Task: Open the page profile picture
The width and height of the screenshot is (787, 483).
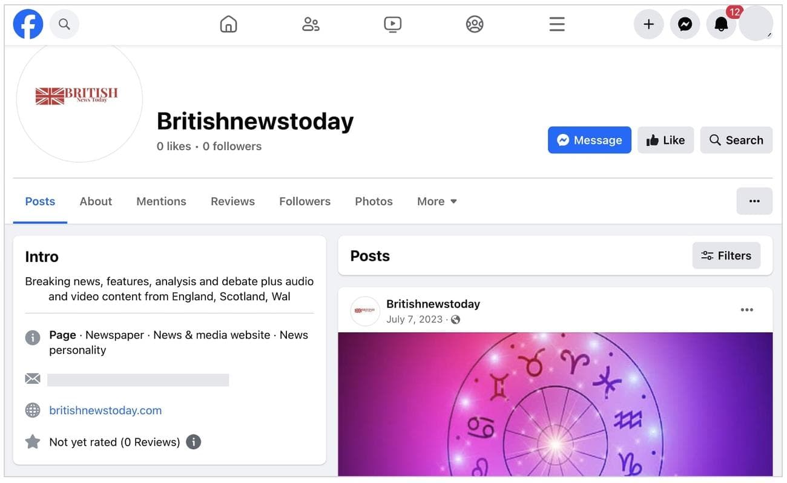Action: (79, 102)
